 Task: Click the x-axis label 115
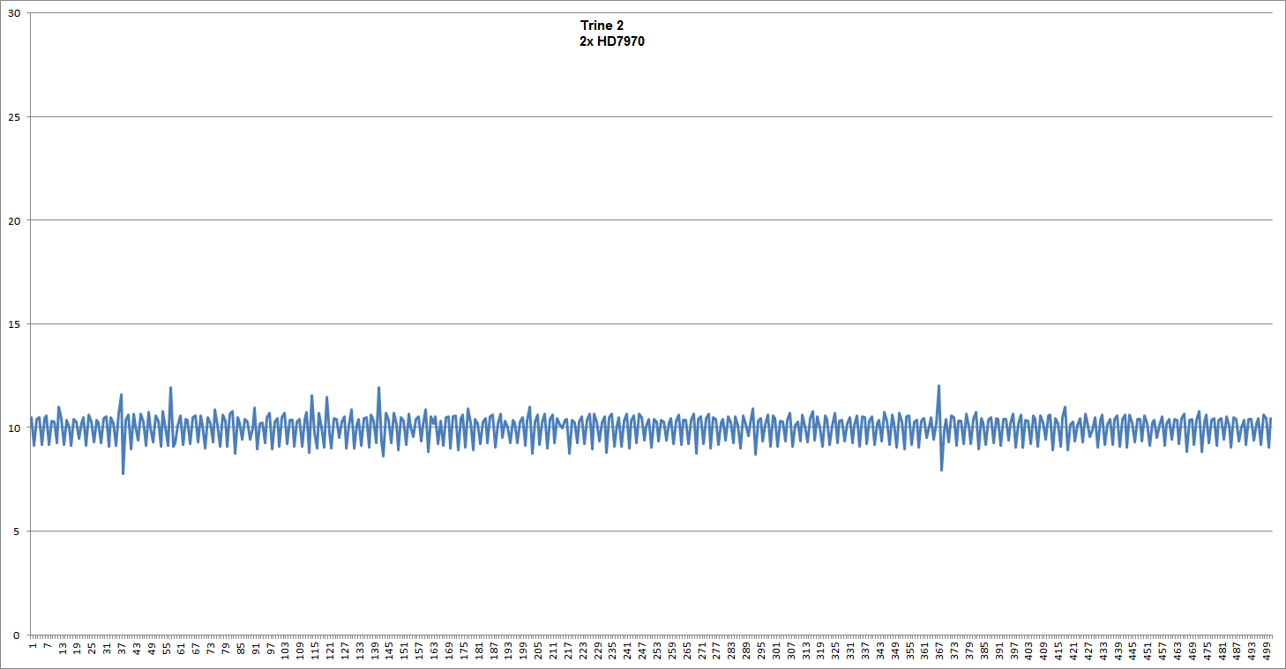point(315,651)
